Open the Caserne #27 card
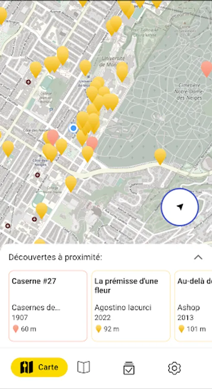The image size is (212, 389). pyautogui.click(x=48, y=306)
